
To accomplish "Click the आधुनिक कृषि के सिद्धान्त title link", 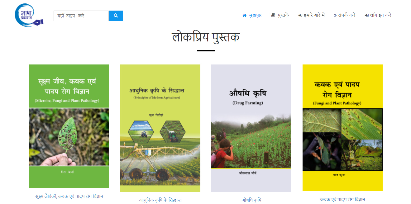I will (160, 200).
